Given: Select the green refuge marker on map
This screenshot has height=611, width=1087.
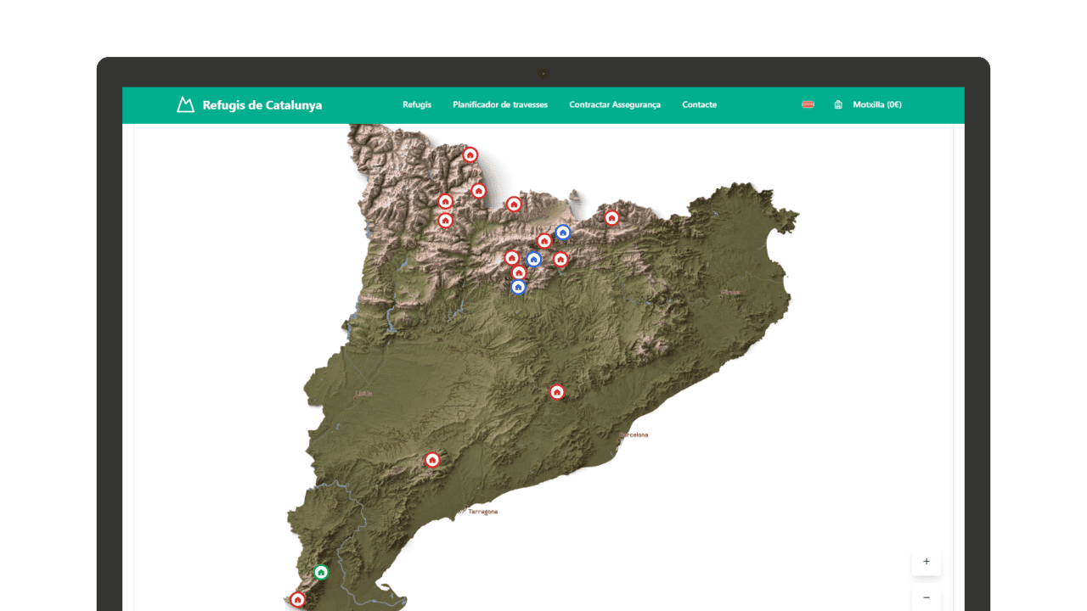Looking at the screenshot, I should pos(321,572).
